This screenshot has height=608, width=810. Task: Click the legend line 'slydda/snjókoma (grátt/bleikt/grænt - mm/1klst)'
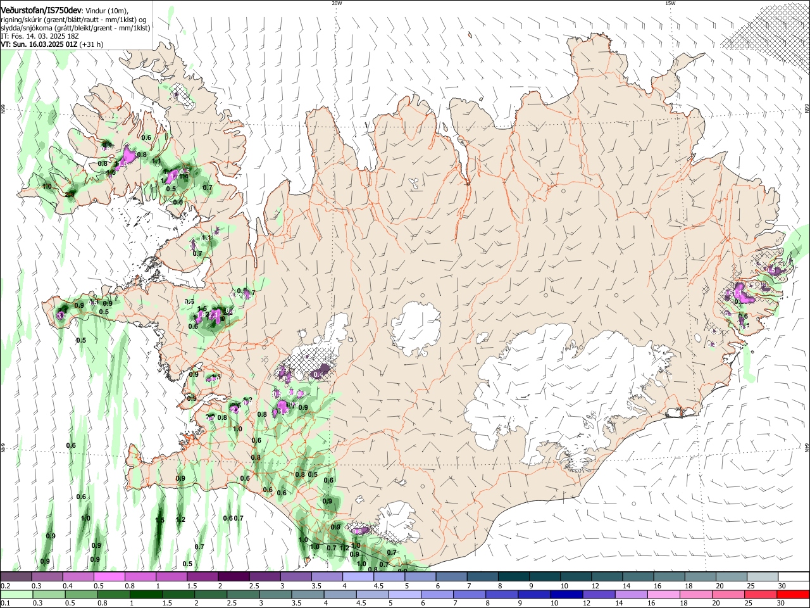point(75,28)
